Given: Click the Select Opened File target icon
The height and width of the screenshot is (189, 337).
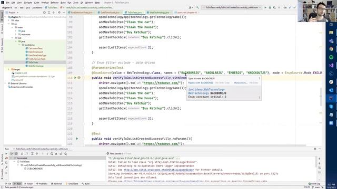Looking at the screenshot, I should 44,13.
